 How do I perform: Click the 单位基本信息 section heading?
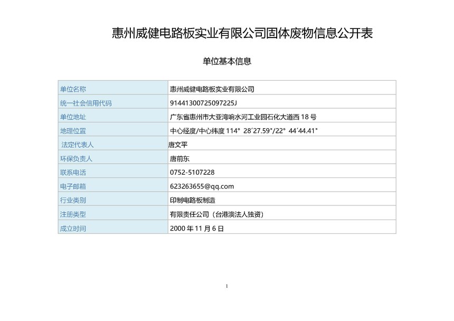[226, 61]
